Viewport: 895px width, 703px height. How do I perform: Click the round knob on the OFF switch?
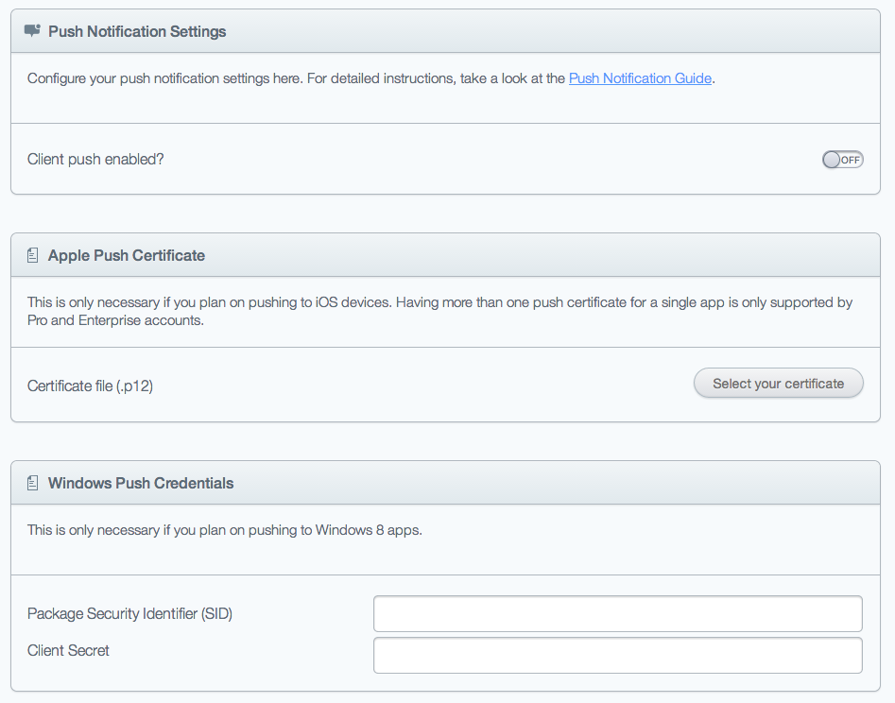click(832, 160)
